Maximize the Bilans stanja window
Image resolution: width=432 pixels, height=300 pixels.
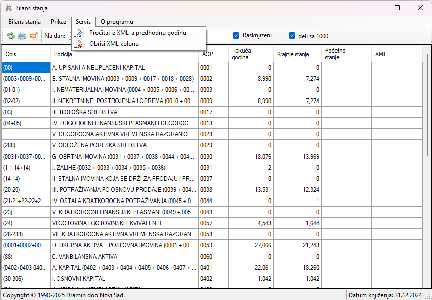(x=397, y=8)
